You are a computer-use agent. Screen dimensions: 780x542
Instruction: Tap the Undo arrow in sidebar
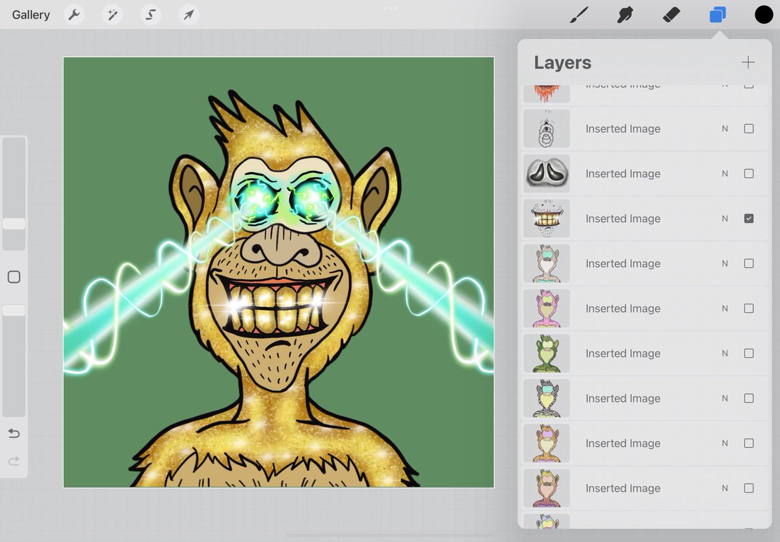[x=14, y=433]
